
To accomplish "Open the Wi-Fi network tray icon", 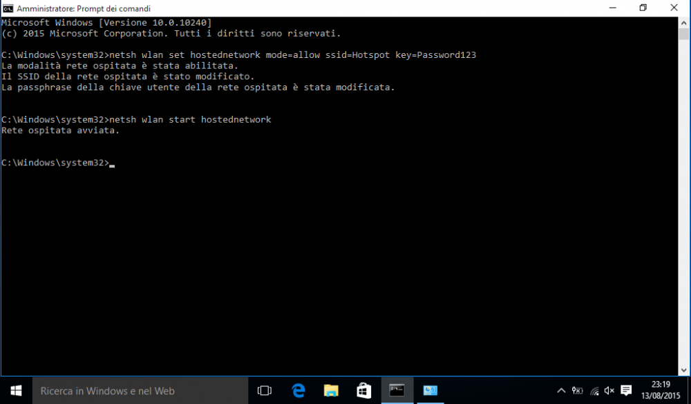I will pyautogui.click(x=594, y=391).
